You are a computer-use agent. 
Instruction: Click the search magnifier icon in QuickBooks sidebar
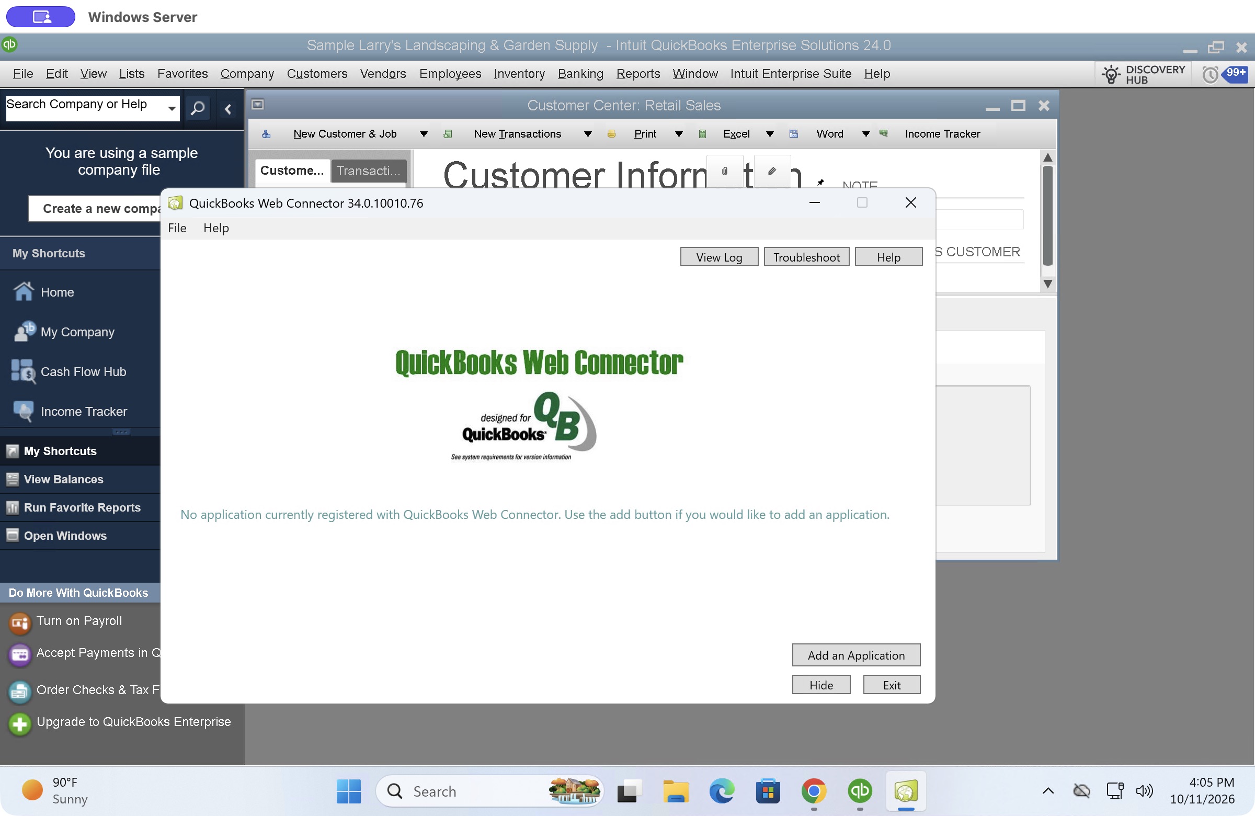198,109
